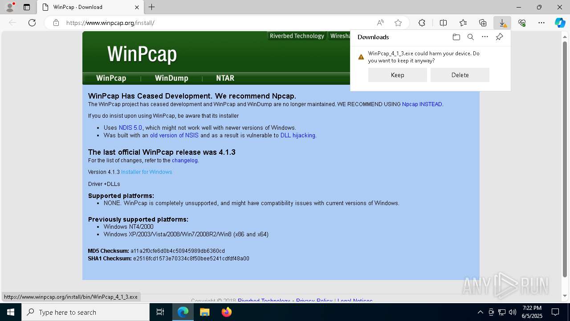Open Task View on taskbar
The height and width of the screenshot is (321, 570).
[x=160, y=312]
